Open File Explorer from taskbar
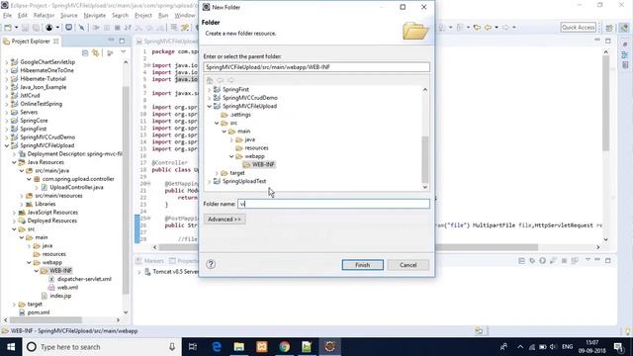 [x=239, y=347]
